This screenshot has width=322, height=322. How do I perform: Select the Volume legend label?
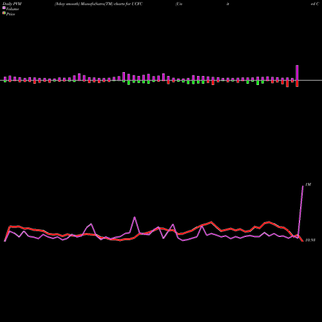pyautogui.click(x=12, y=9)
